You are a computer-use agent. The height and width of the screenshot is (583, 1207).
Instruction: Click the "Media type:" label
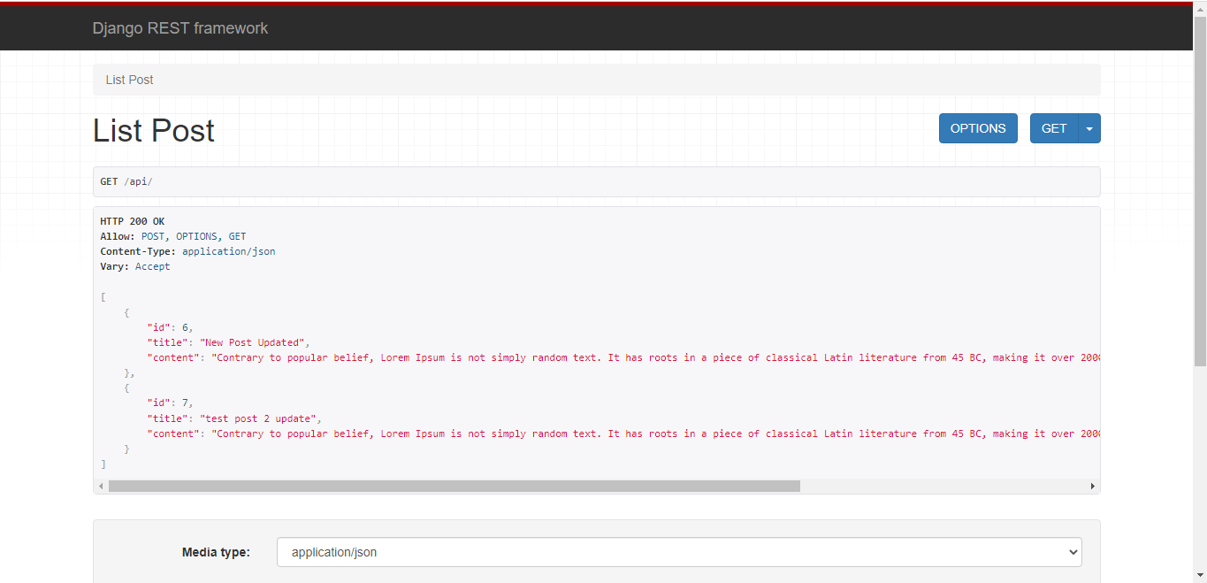tap(216, 552)
